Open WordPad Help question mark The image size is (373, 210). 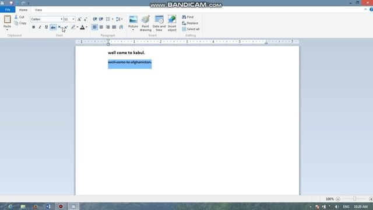click(371, 9)
